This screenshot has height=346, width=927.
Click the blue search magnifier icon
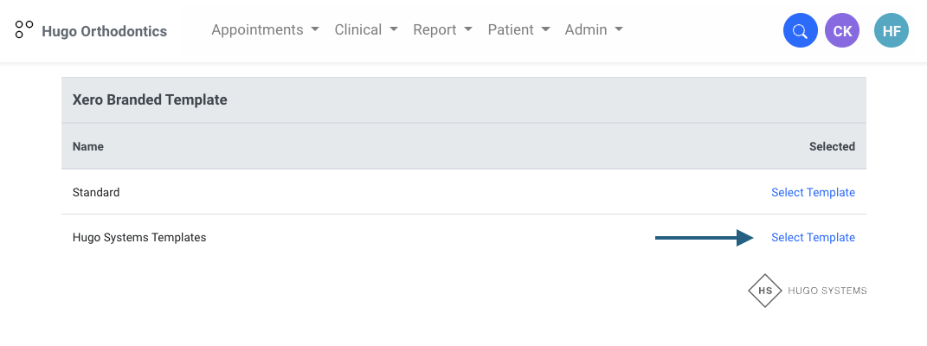click(801, 31)
